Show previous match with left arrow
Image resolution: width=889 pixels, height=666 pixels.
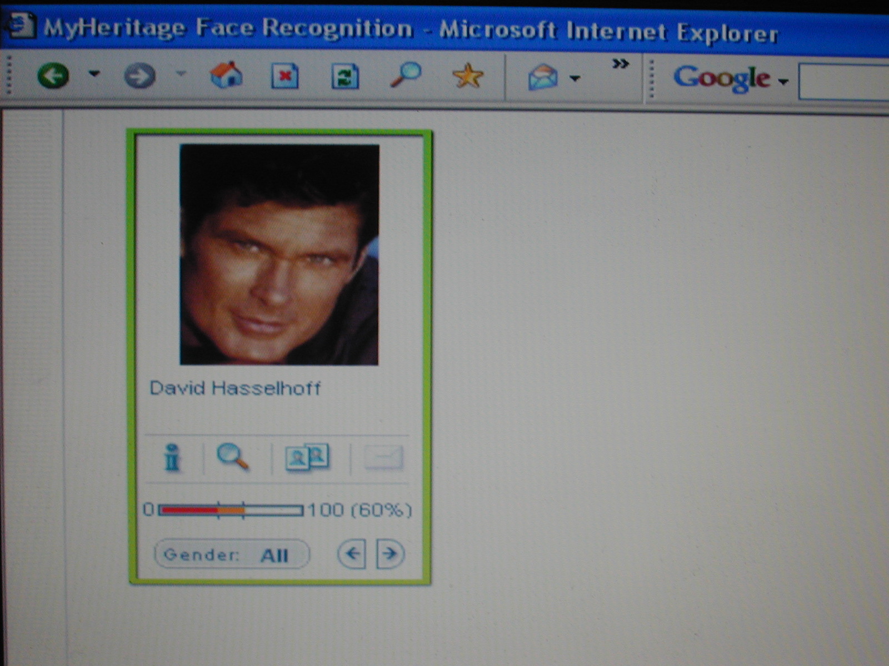[x=352, y=553]
